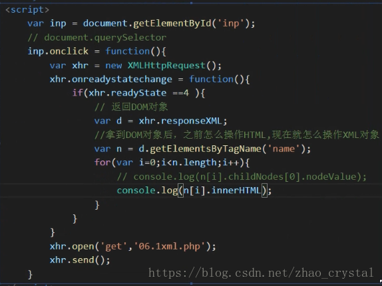This screenshot has width=382, height=286.
Task: Select the commented document.querySelector line
Action: (97, 37)
